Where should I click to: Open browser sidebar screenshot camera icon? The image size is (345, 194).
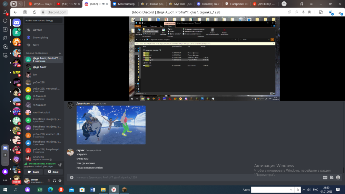(5, 55)
